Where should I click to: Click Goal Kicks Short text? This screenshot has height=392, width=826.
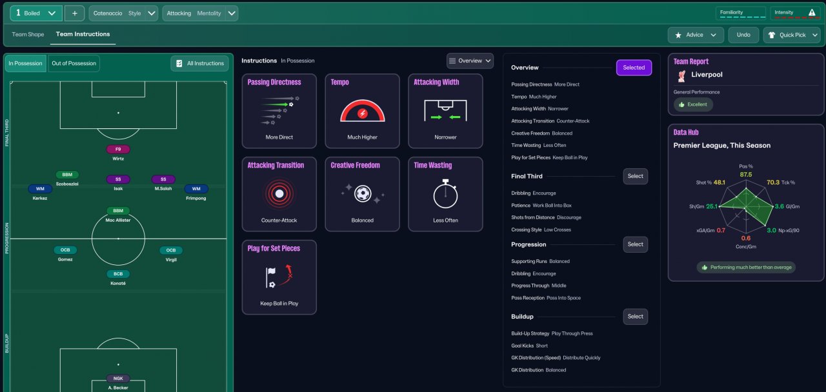click(x=529, y=346)
